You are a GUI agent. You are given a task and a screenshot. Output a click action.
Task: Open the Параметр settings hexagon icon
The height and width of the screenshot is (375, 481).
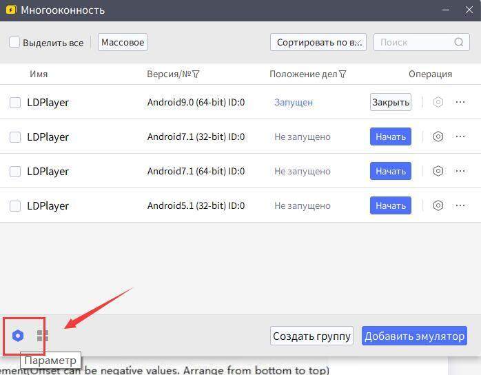(x=18, y=336)
